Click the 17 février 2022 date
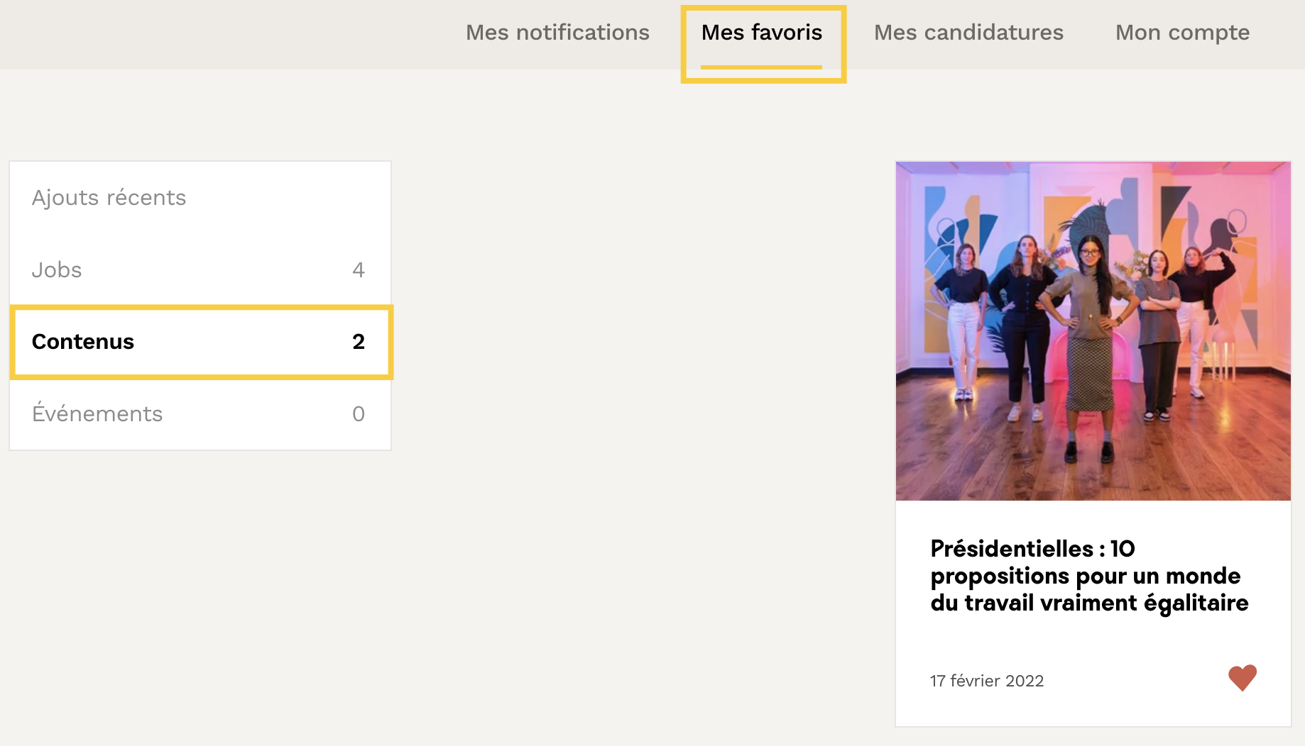Image resolution: width=1305 pixels, height=746 pixels. point(986,681)
